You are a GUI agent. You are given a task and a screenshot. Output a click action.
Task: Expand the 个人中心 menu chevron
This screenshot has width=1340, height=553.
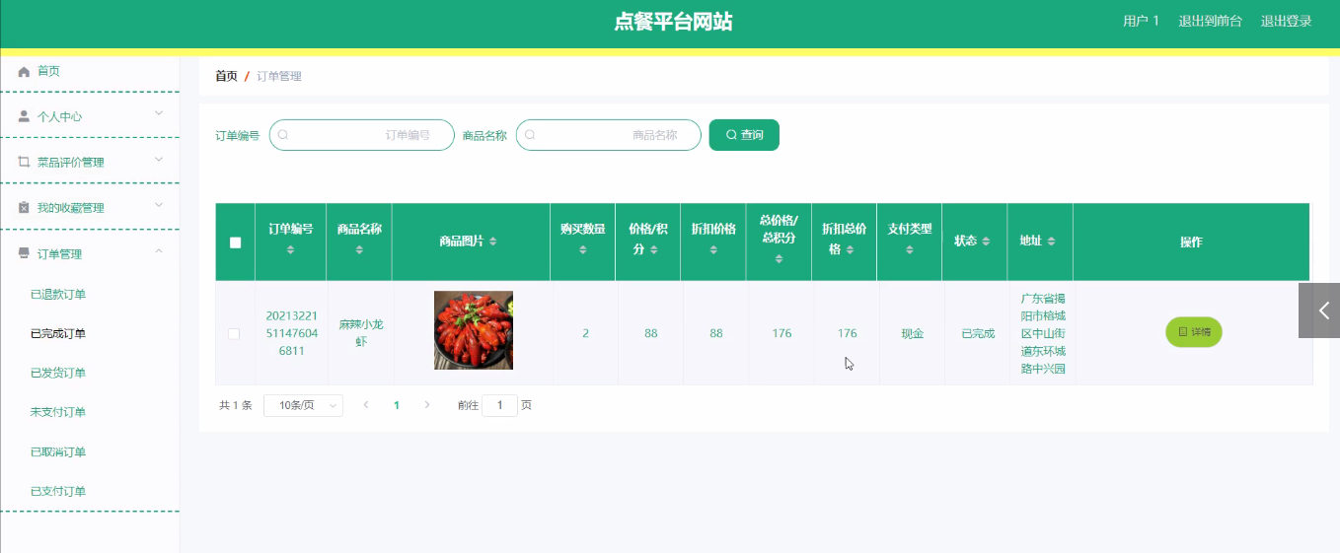click(159, 114)
